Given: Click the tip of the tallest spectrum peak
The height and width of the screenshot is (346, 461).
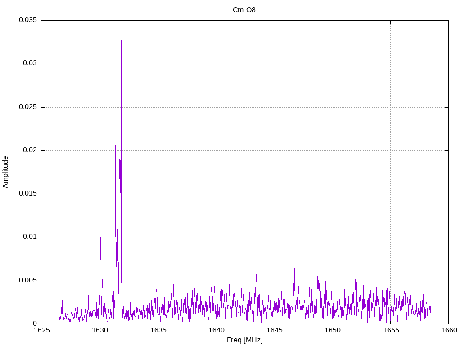Looking at the screenshot, I should tap(121, 40).
